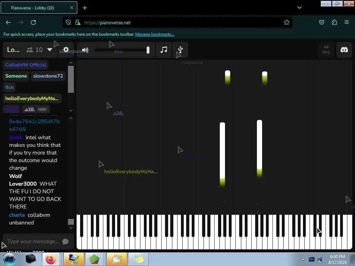355x266 pixels.
Task: Select user slowstone72 in user list
Action: 48,76
